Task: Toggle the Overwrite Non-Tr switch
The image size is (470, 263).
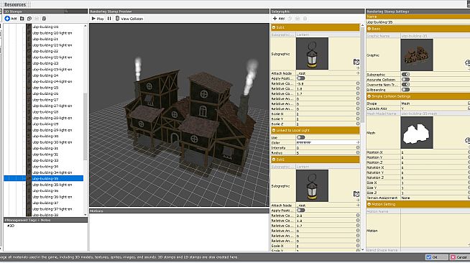Action: click(405, 85)
